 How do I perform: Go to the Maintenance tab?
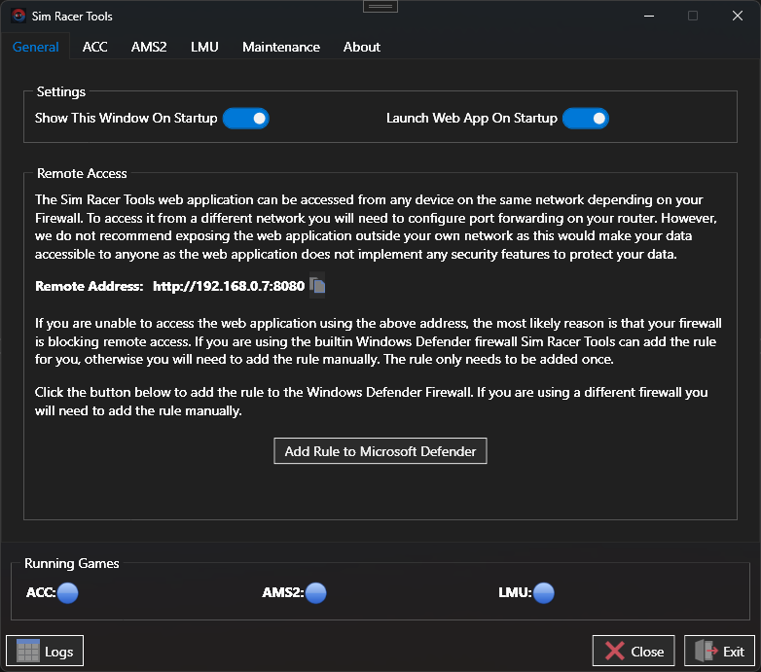click(x=281, y=47)
